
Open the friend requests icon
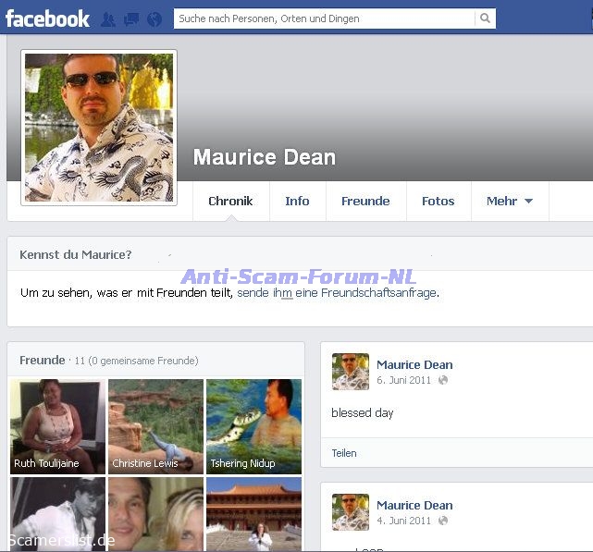(x=109, y=18)
